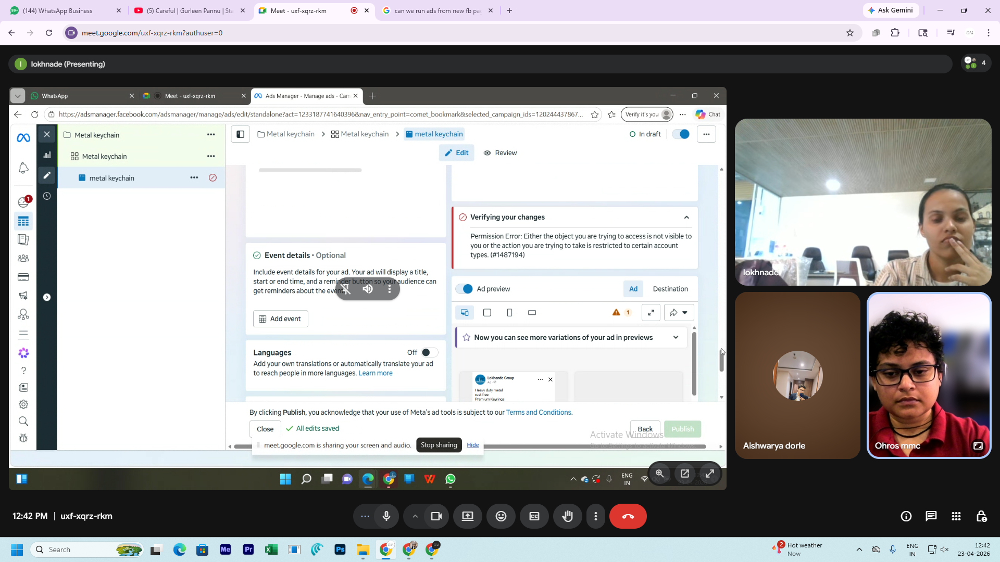Turn on captions in Meet
The image size is (1000, 562).
534,516
